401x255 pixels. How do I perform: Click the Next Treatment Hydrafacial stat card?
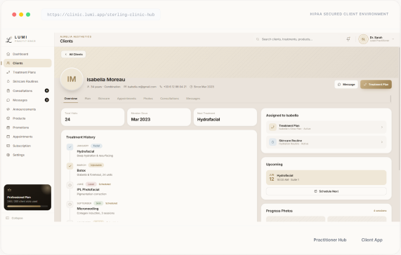(x=225, y=117)
